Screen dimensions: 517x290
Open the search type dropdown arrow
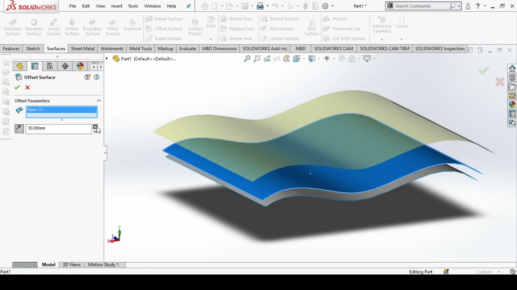tap(459, 6)
